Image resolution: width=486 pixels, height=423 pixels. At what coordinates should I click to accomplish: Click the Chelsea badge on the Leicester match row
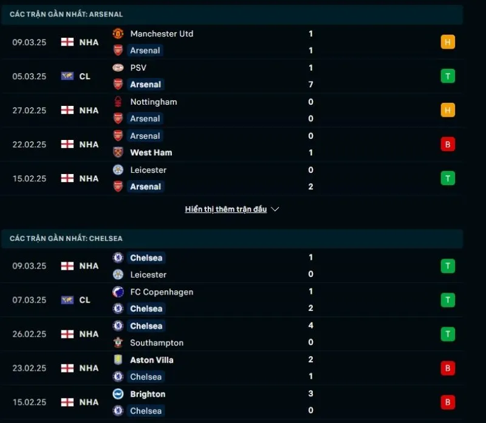[117, 258]
